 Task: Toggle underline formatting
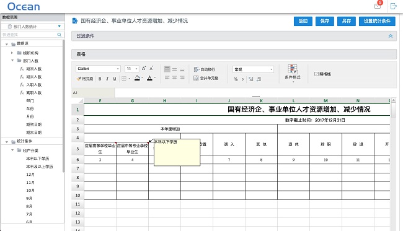click(115, 79)
